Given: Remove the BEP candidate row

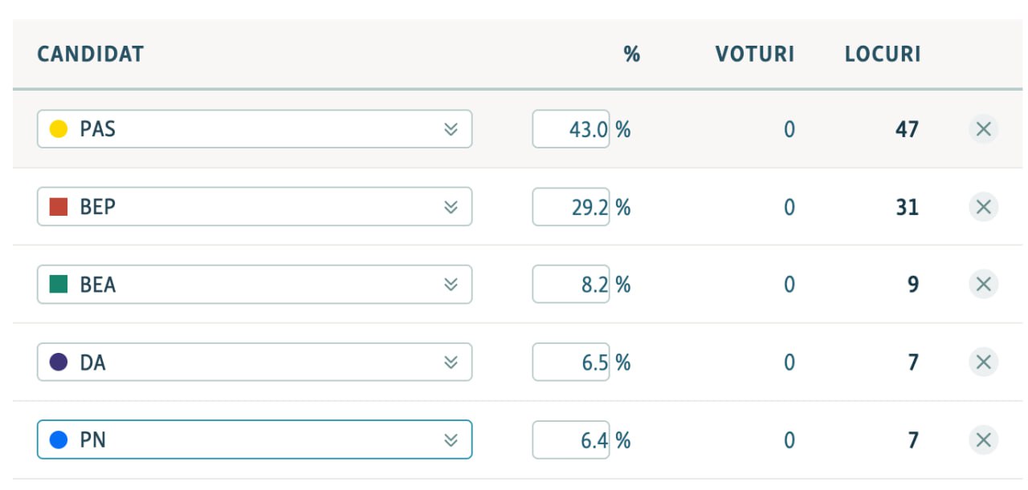Looking at the screenshot, I should [984, 207].
